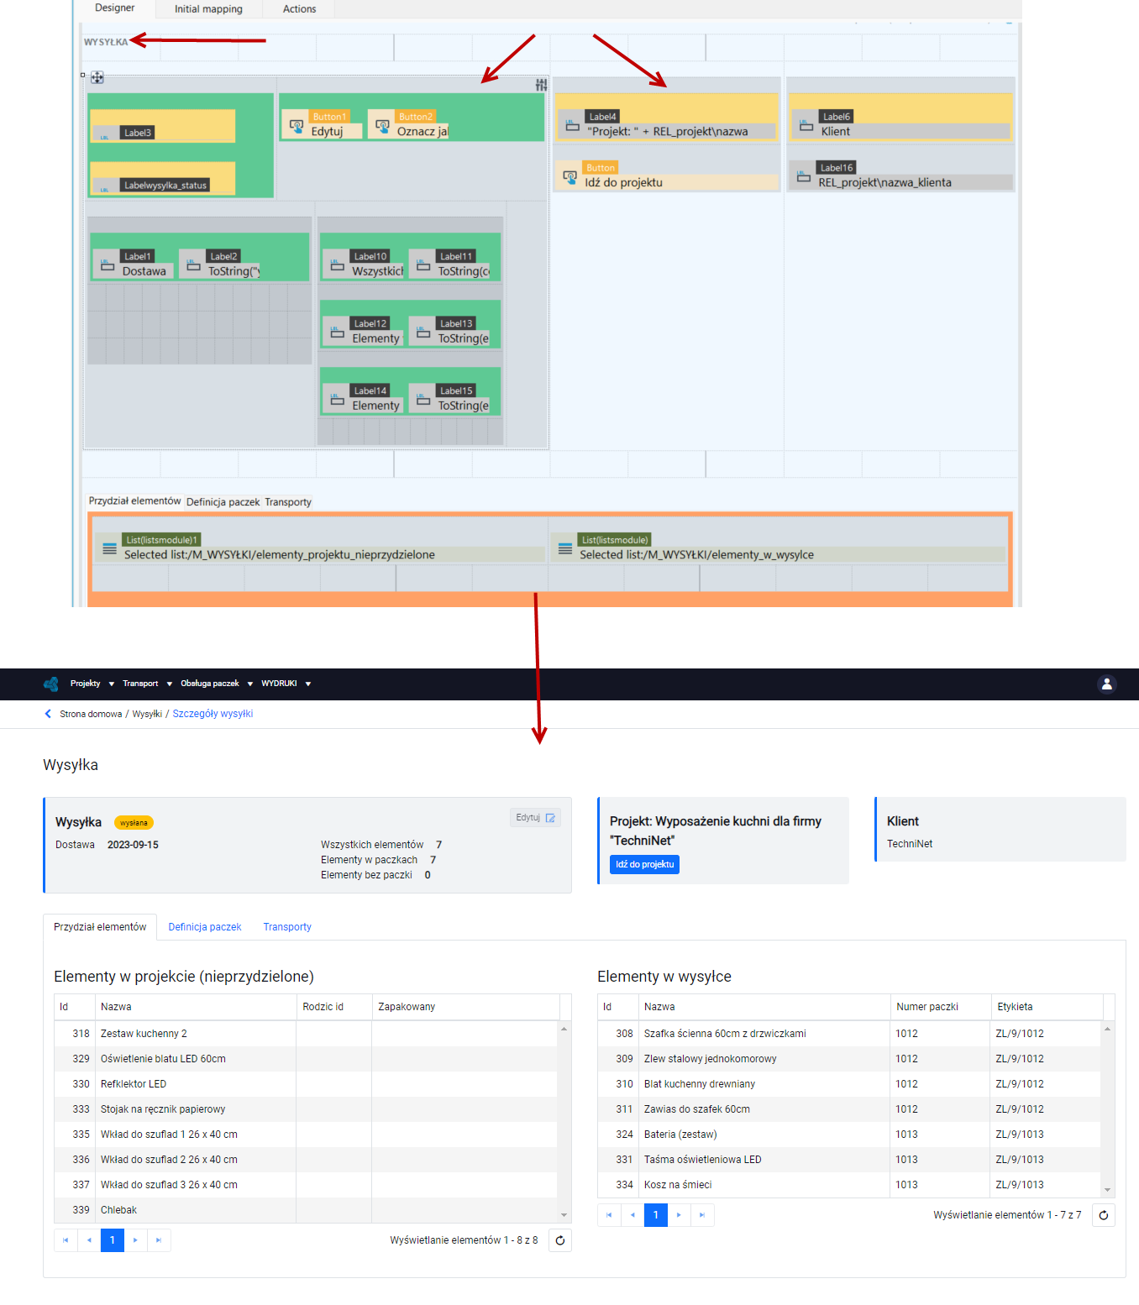Select page 1 in Elementy w wysyłce pagination
This screenshot has width=1139, height=1305.
pyautogui.click(x=656, y=1215)
